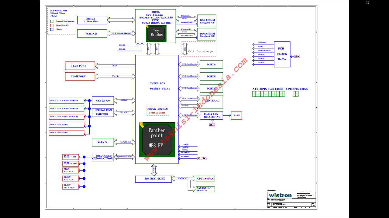Select the SATA *4 block

point(103,142)
